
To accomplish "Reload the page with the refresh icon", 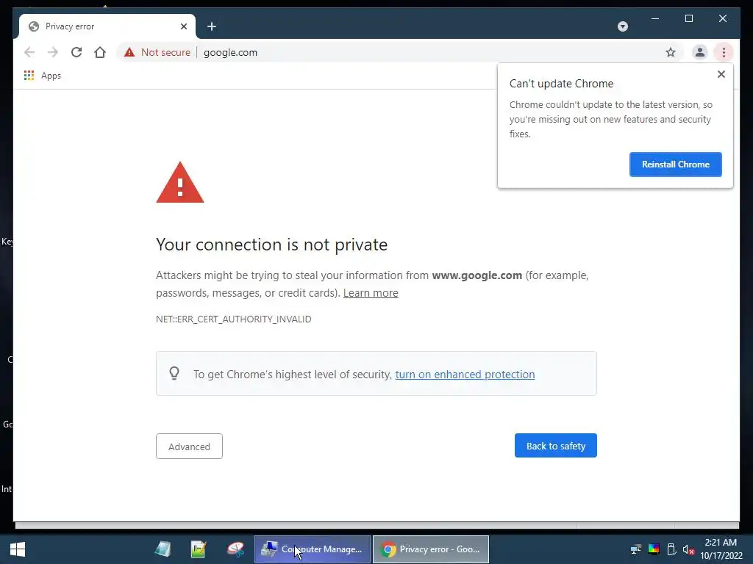I will coord(76,52).
